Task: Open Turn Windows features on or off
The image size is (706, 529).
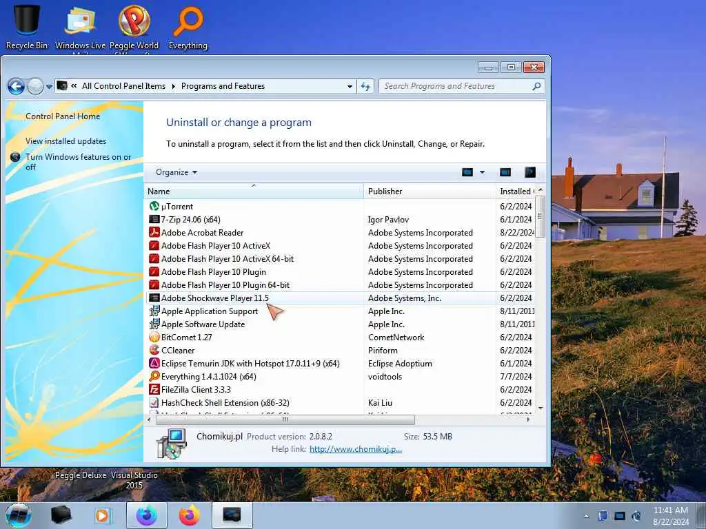Action: pyautogui.click(x=78, y=162)
